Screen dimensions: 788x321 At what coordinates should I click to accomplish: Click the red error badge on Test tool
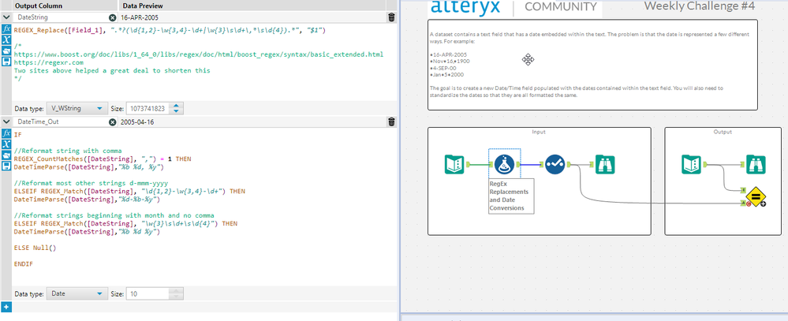point(749,203)
